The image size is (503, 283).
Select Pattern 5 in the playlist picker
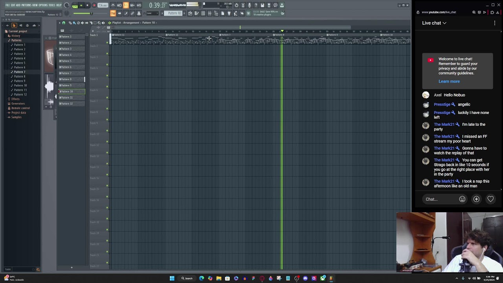coord(72,61)
